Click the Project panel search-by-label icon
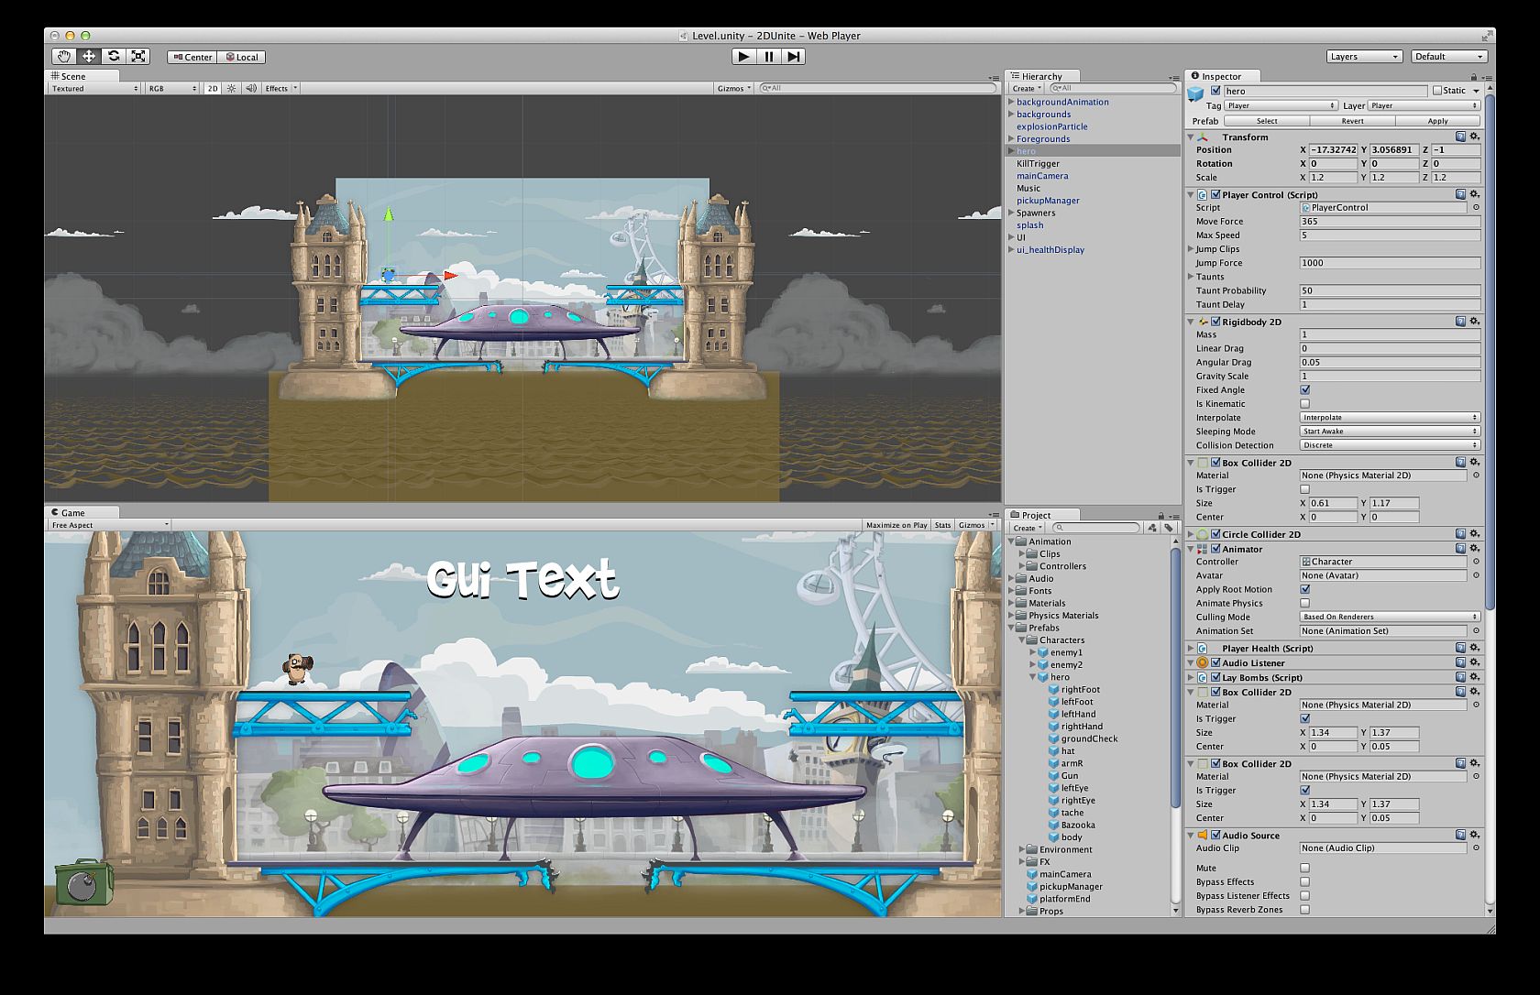1540x995 pixels. coord(1169,528)
